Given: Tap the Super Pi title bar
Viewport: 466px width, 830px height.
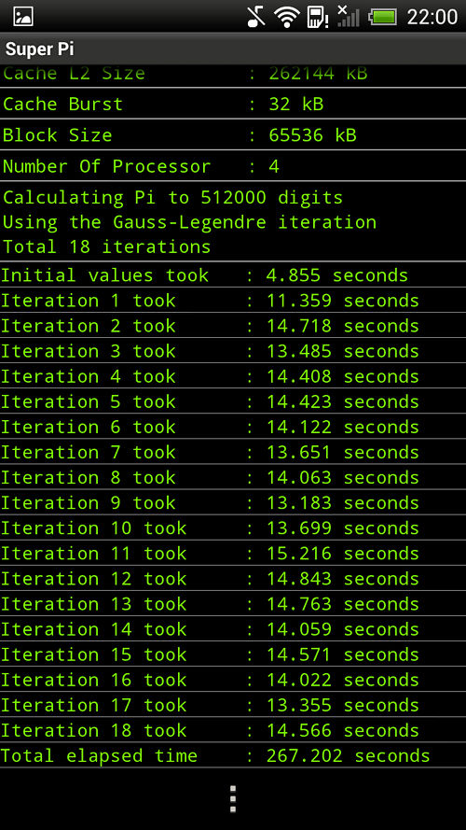Looking at the screenshot, I should 233,49.
